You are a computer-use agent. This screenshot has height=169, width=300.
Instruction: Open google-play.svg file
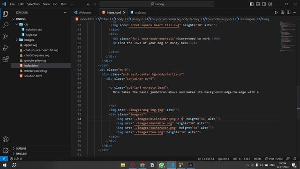[x=35, y=61]
